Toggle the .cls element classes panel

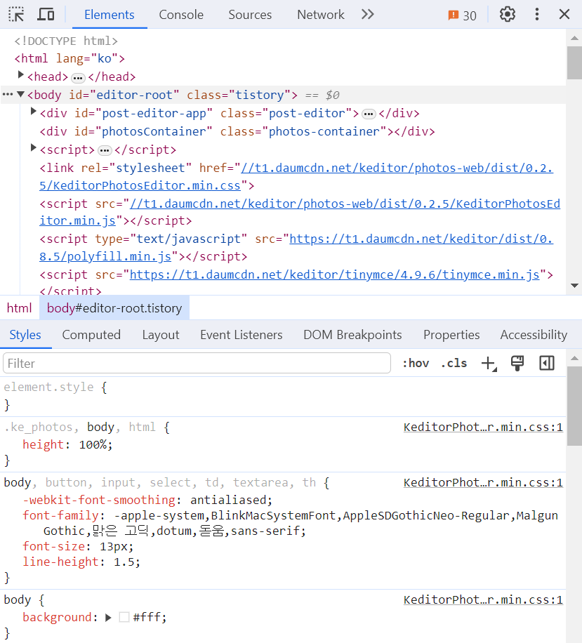click(454, 364)
